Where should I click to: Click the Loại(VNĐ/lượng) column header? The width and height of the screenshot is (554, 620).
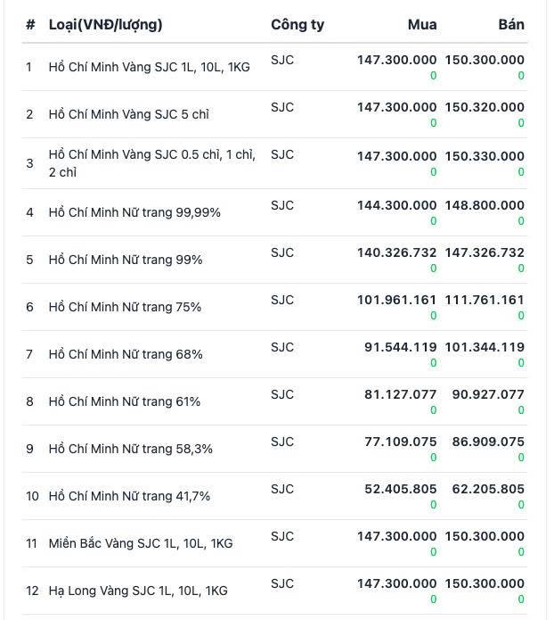[x=105, y=24]
